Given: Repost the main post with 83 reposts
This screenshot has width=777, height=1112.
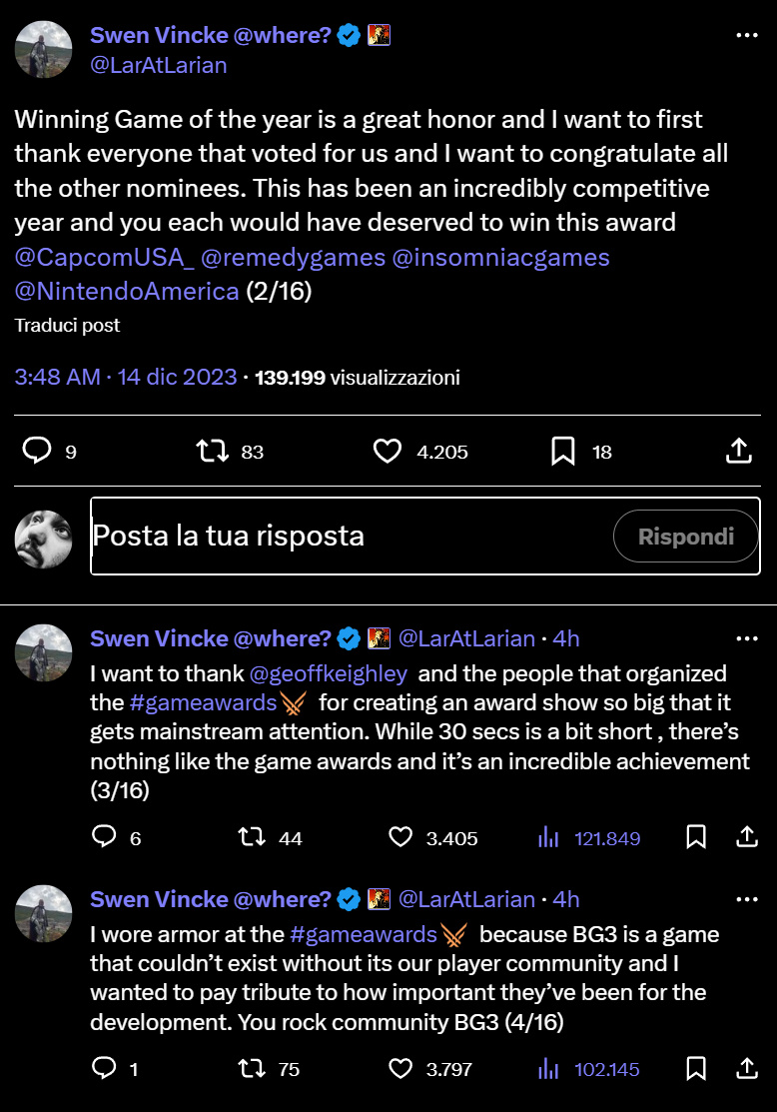Looking at the screenshot, I should point(211,452).
